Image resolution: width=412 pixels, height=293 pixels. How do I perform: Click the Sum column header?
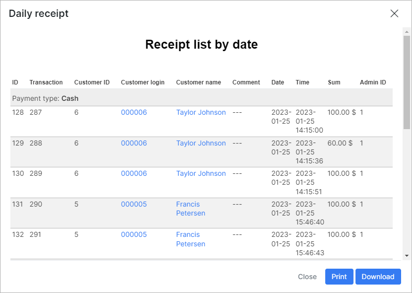click(x=334, y=82)
